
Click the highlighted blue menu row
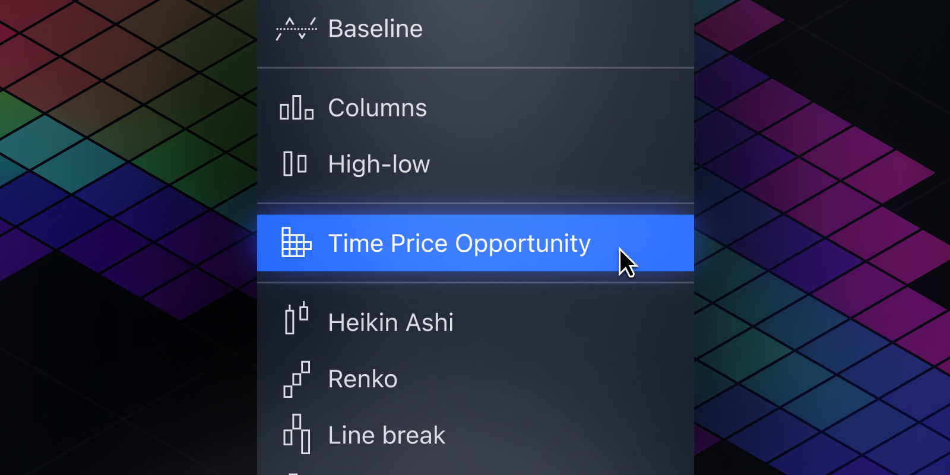coord(476,243)
